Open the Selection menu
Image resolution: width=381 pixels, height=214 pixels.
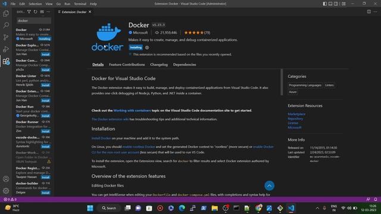[x=35, y=4]
